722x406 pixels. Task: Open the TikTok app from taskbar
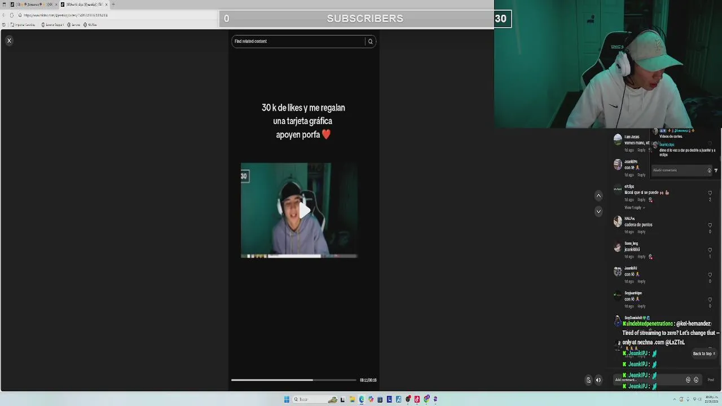coord(417,399)
